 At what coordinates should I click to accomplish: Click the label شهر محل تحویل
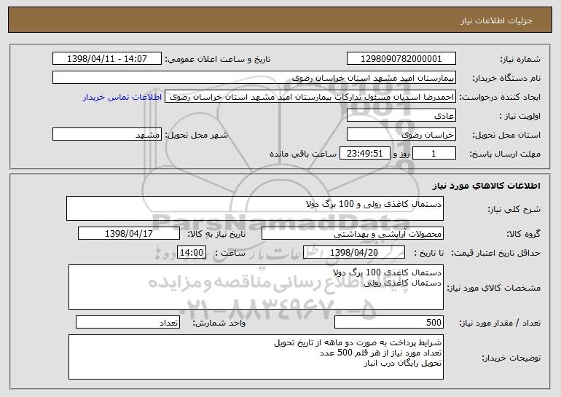pyautogui.click(x=196, y=135)
